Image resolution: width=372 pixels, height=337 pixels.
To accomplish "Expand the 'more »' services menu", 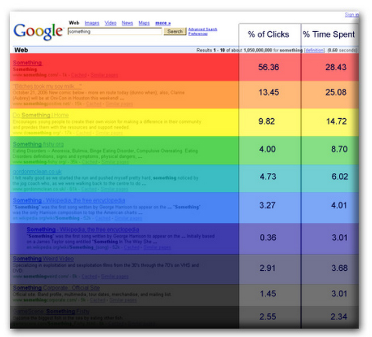I will [x=163, y=23].
